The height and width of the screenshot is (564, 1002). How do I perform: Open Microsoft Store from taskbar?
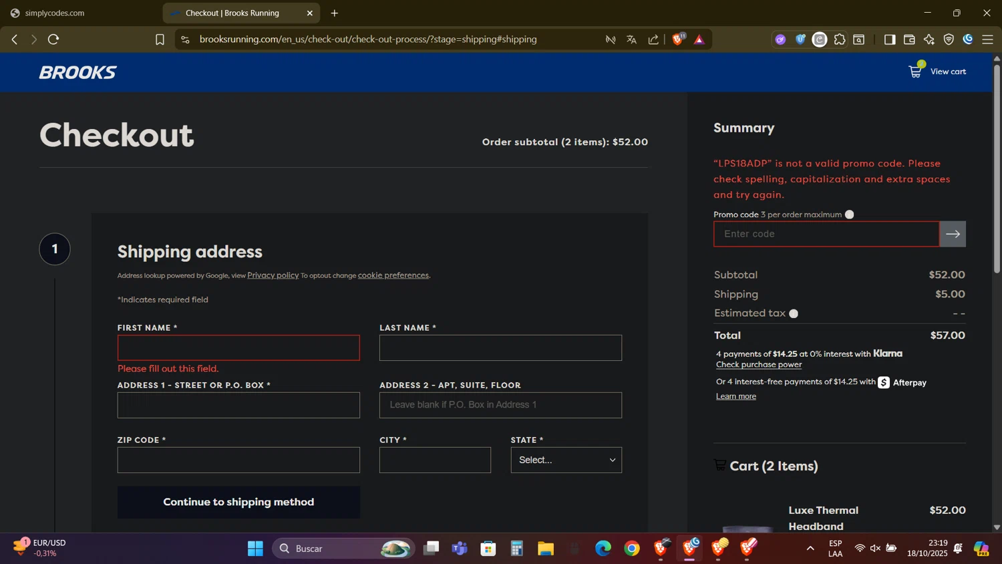488,549
